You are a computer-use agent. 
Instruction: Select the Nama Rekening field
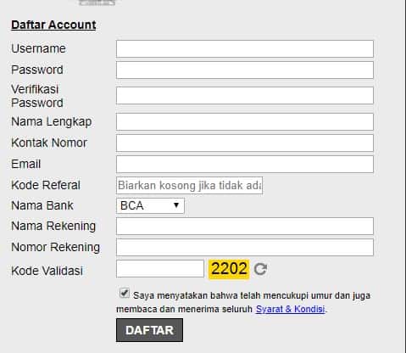(245, 226)
